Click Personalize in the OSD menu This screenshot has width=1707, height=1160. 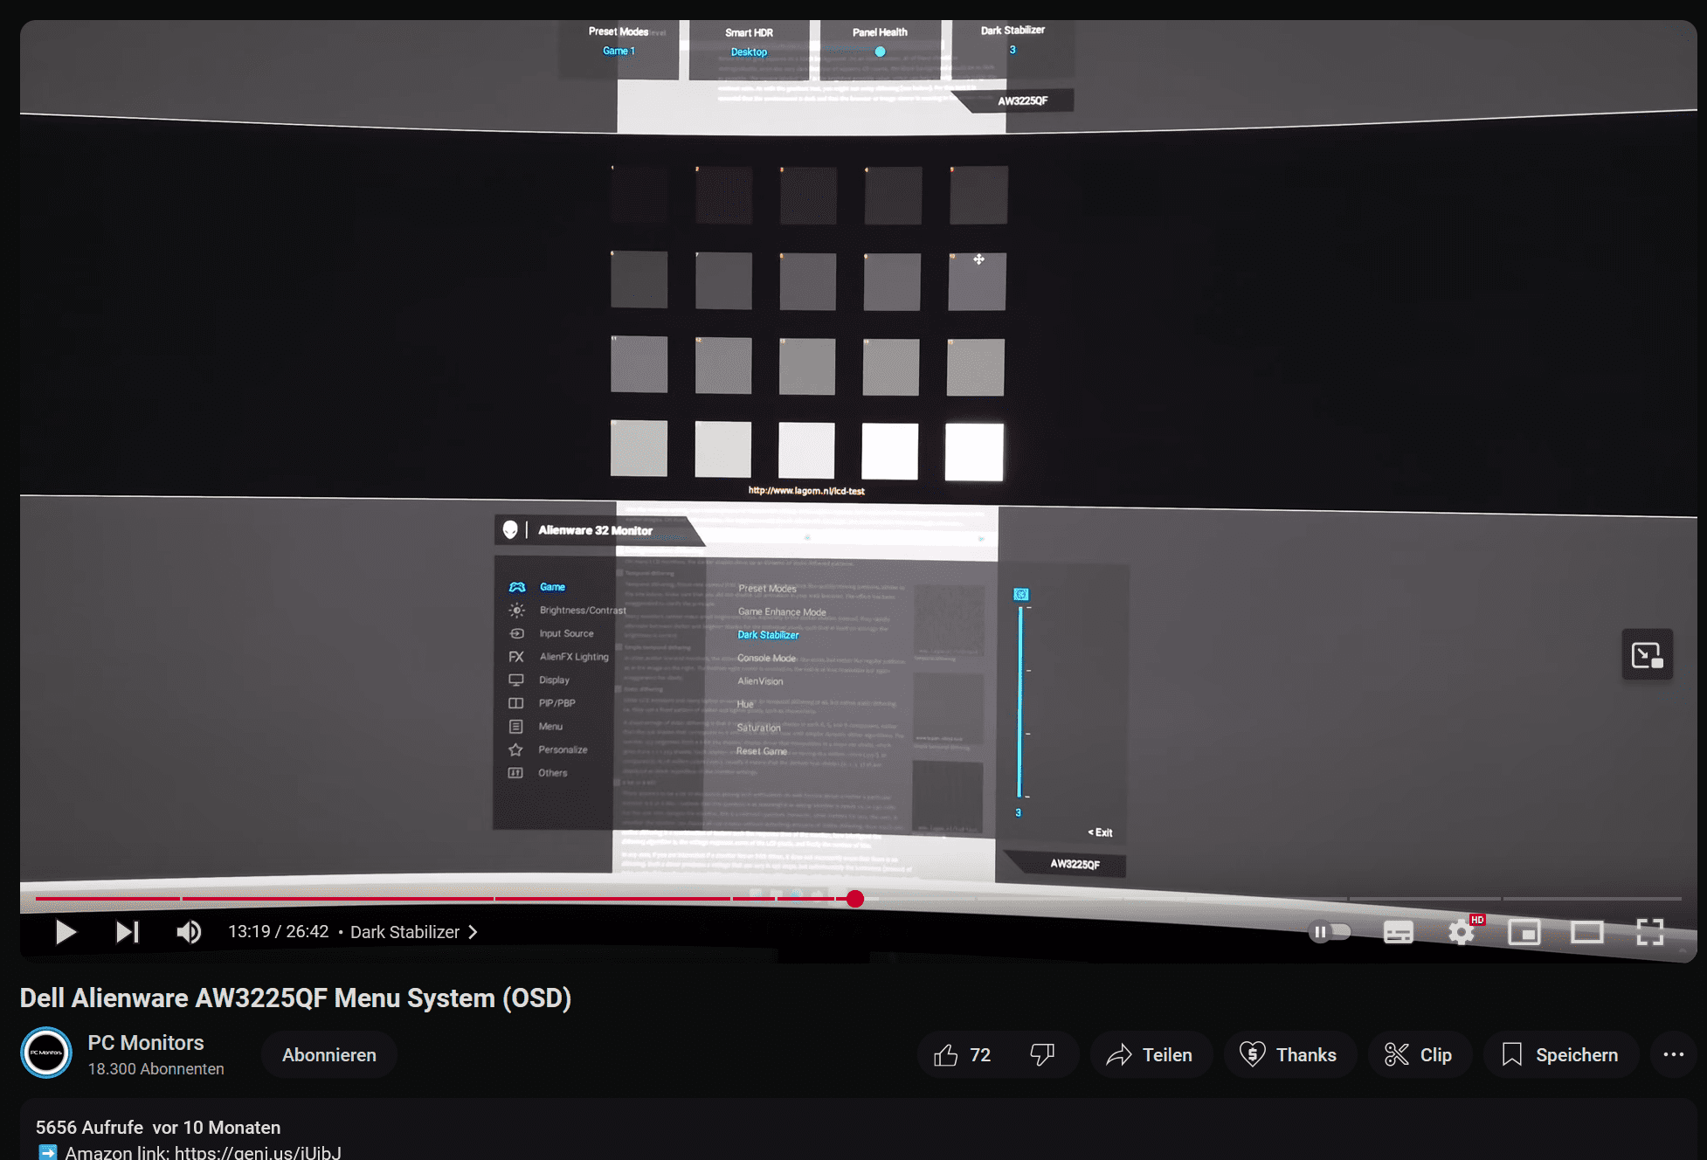[x=563, y=749]
